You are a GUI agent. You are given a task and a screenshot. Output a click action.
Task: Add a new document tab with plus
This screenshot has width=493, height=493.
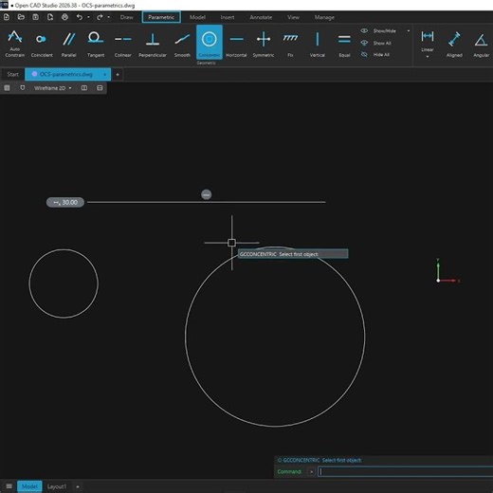(x=118, y=75)
